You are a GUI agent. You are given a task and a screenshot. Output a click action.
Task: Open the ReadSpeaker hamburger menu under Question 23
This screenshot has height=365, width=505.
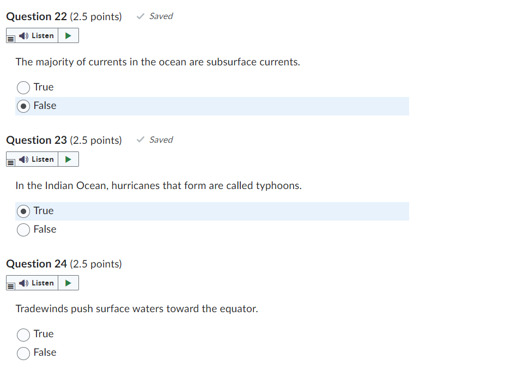click(11, 161)
